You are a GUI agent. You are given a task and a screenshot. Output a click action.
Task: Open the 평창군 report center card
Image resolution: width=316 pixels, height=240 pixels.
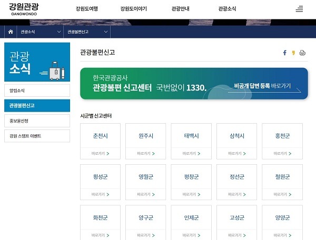pyautogui.click(x=191, y=182)
